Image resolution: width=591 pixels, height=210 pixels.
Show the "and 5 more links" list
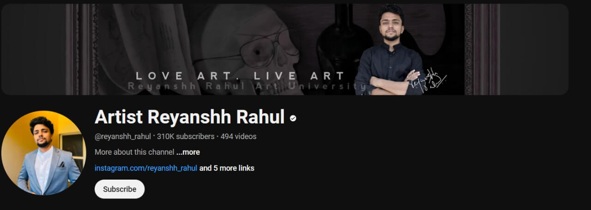[x=227, y=168]
